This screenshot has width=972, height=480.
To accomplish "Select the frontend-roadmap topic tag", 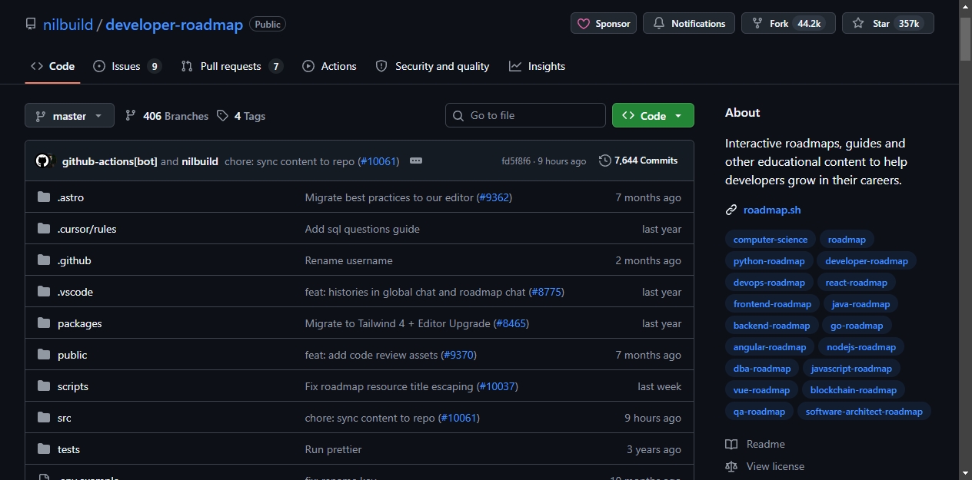I will 772,304.
